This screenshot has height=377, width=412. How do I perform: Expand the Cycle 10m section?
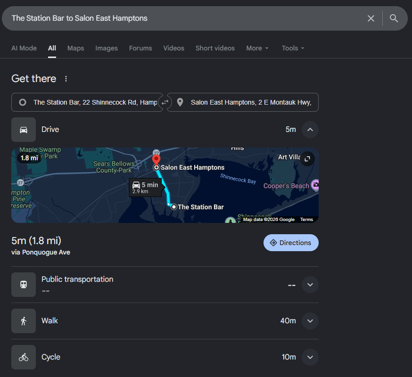coord(310,357)
